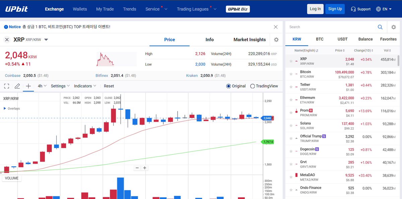Select the crosshair cursor tool

(x=28, y=86)
